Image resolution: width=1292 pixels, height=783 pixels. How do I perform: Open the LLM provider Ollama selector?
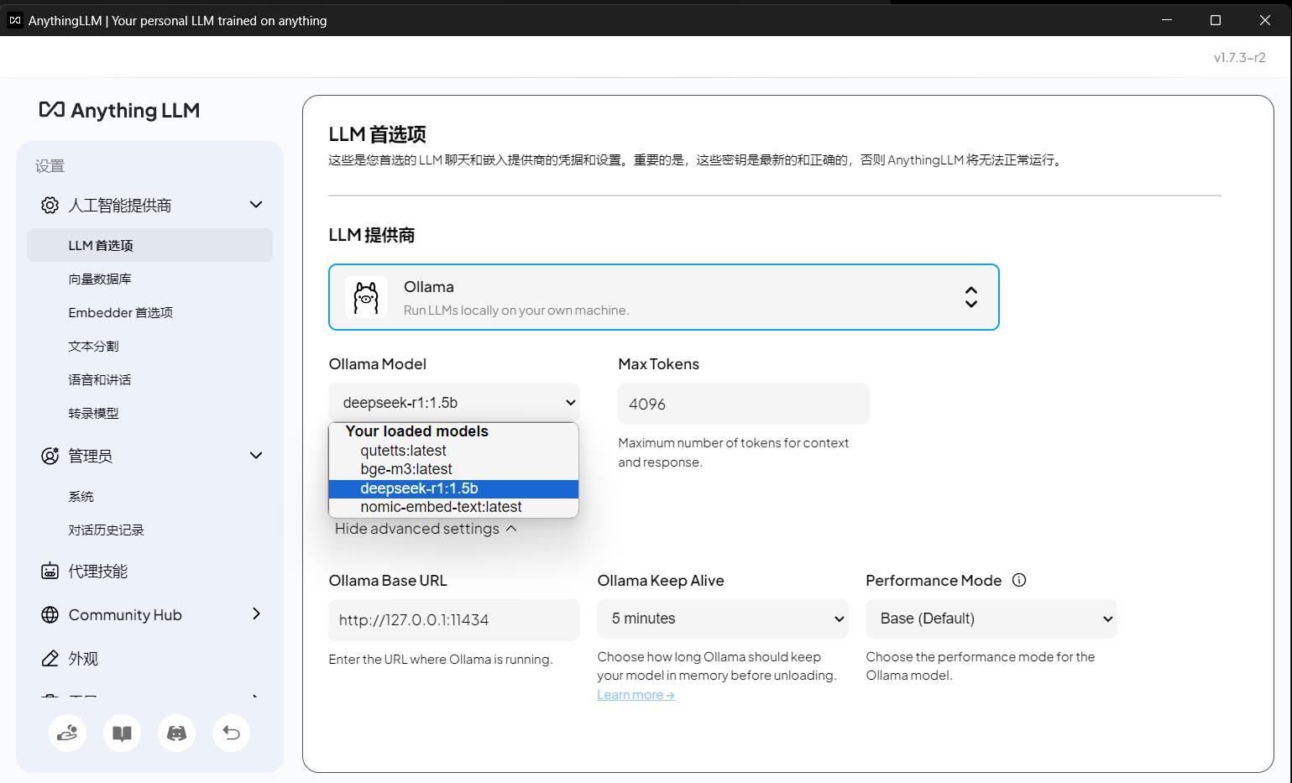coord(663,297)
